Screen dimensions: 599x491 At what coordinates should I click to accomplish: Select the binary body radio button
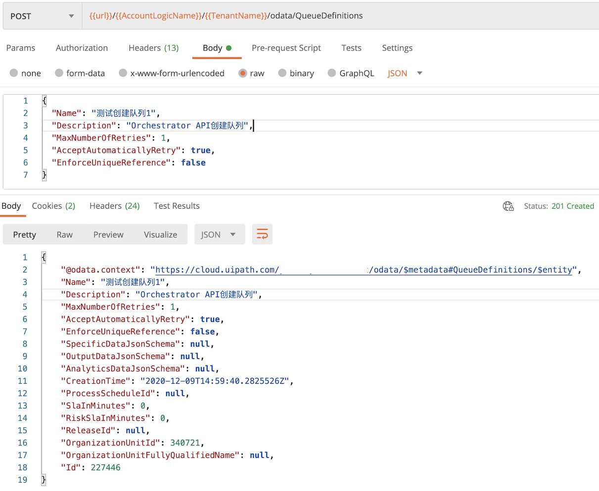[x=282, y=73]
